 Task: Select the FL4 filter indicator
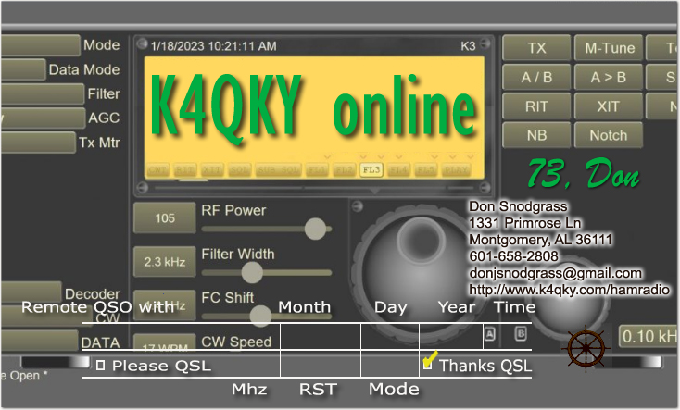click(x=398, y=169)
